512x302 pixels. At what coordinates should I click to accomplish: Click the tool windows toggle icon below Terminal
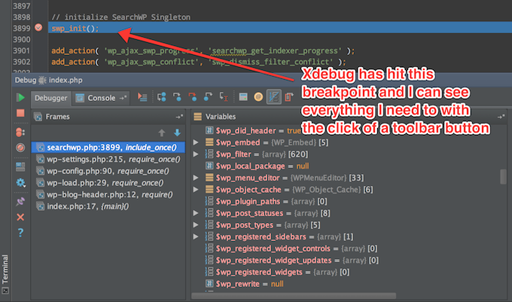click(5, 291)
